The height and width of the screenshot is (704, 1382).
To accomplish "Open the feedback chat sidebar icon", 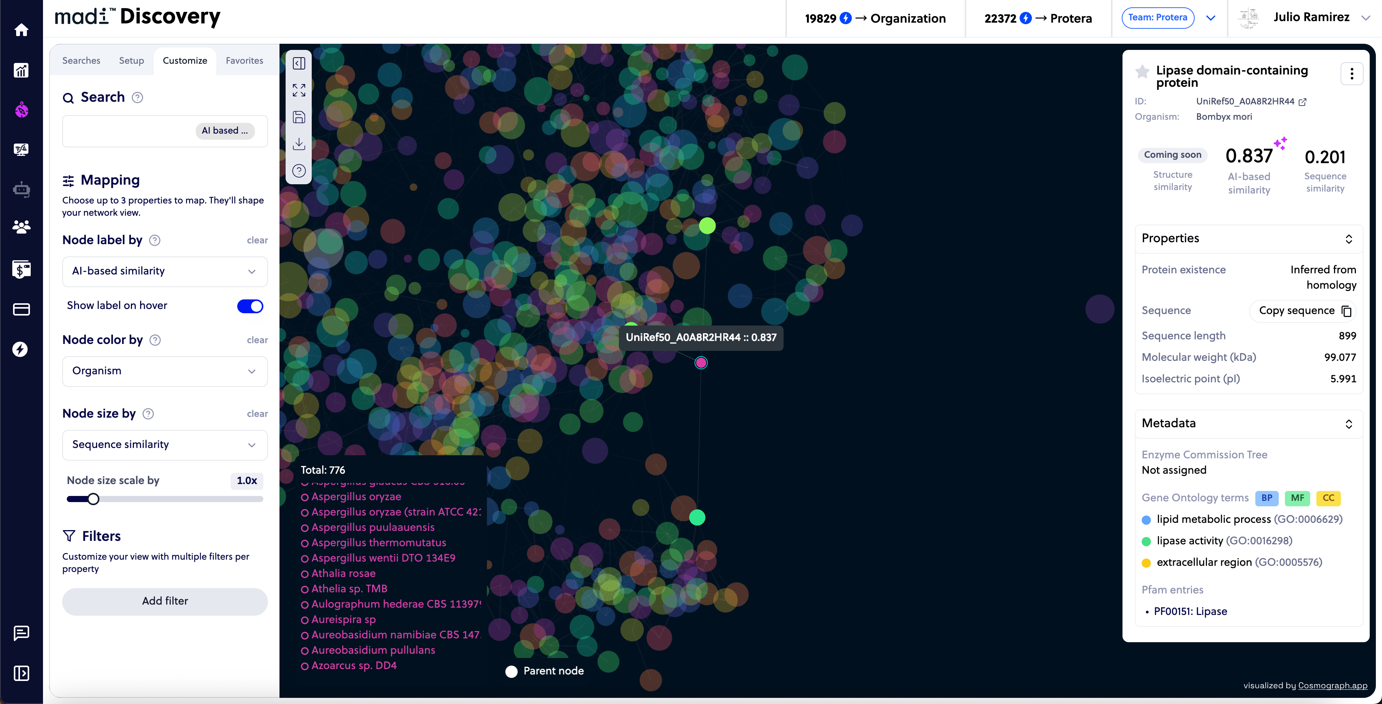I will pos(21,633).
